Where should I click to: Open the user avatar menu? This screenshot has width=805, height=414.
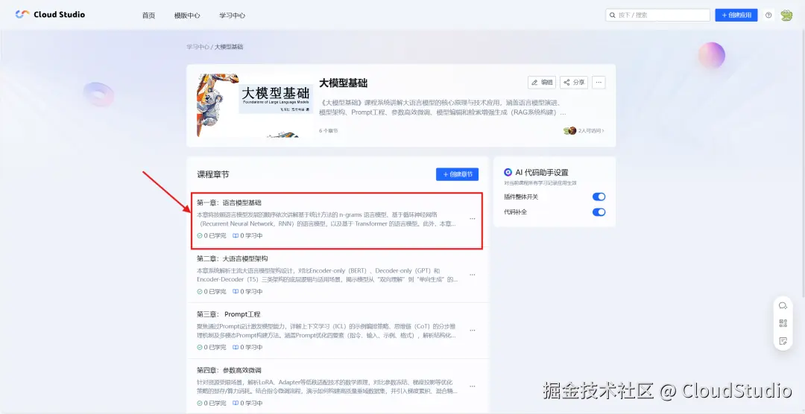[786, 16]
